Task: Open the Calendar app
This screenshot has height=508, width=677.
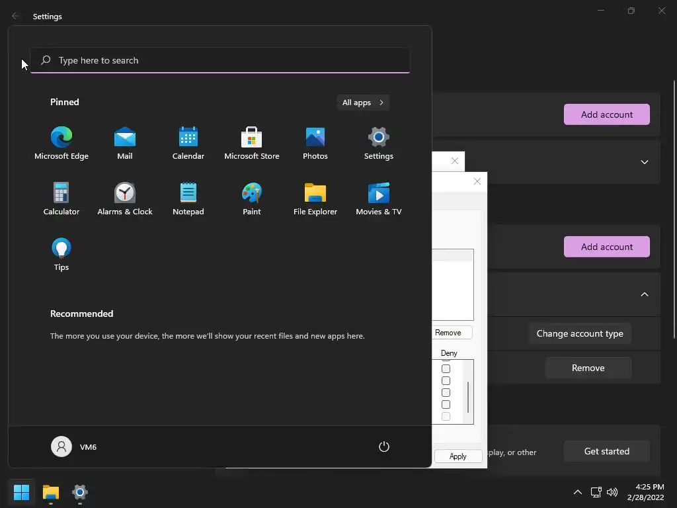Action: coord(188,143)
